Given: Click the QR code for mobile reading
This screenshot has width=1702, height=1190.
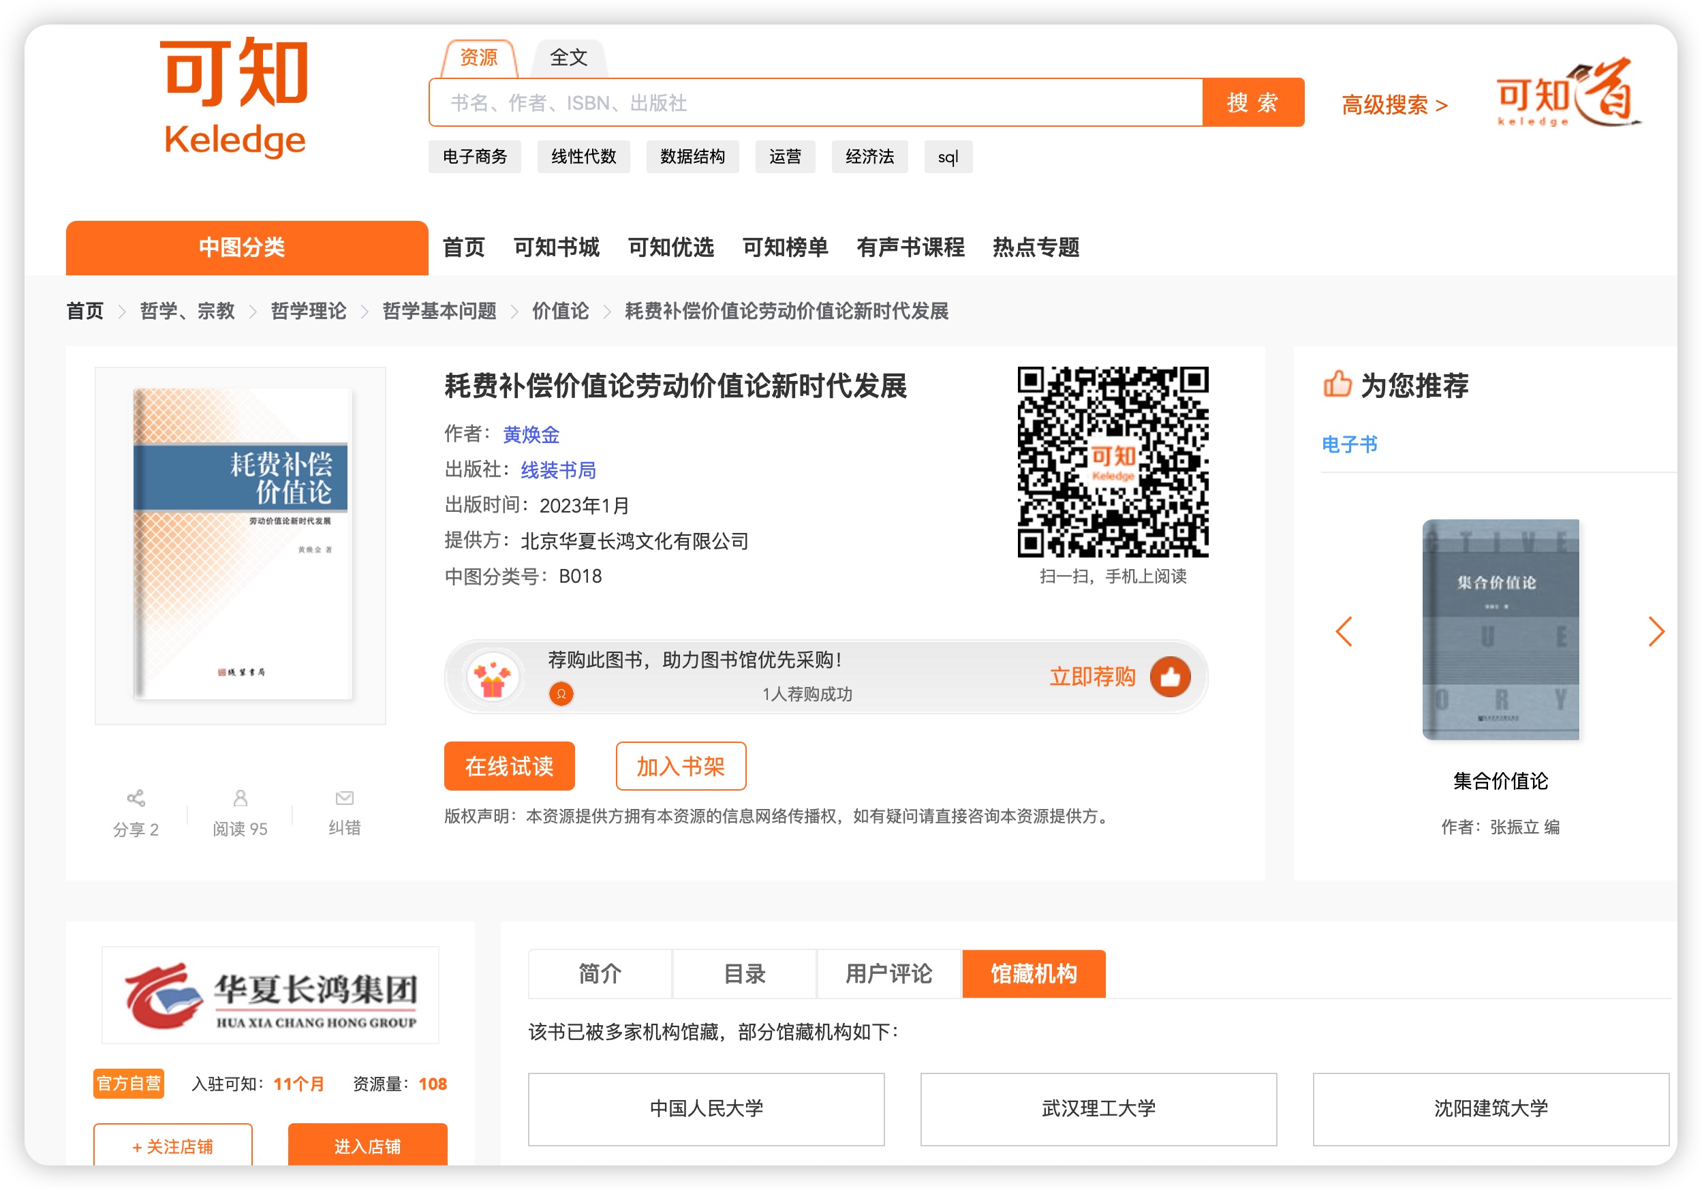Looking at the screenshot, I should [1113, 461].
